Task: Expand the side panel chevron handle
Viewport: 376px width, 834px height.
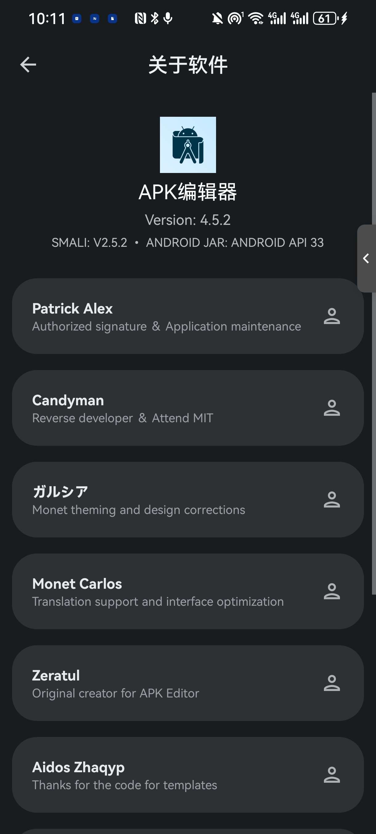Action: (366, 258)
